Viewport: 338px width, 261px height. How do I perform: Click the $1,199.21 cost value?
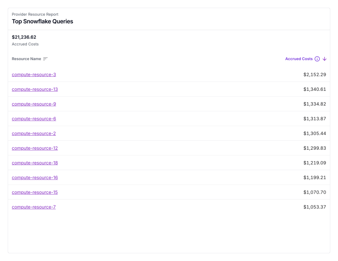[x=315, y=177]
